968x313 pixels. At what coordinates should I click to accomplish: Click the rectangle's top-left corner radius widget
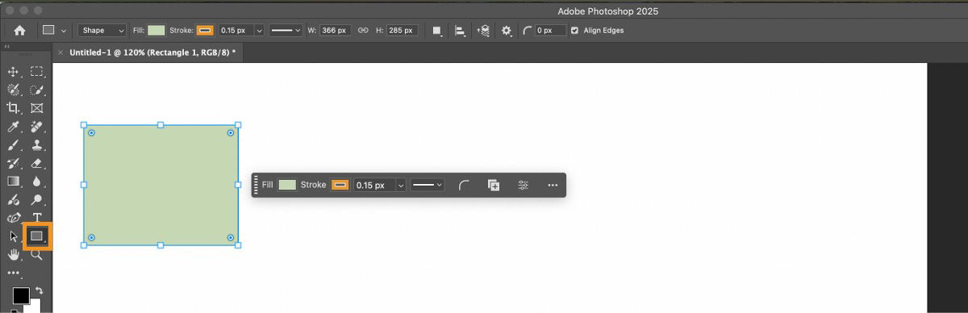coord(91,132)
